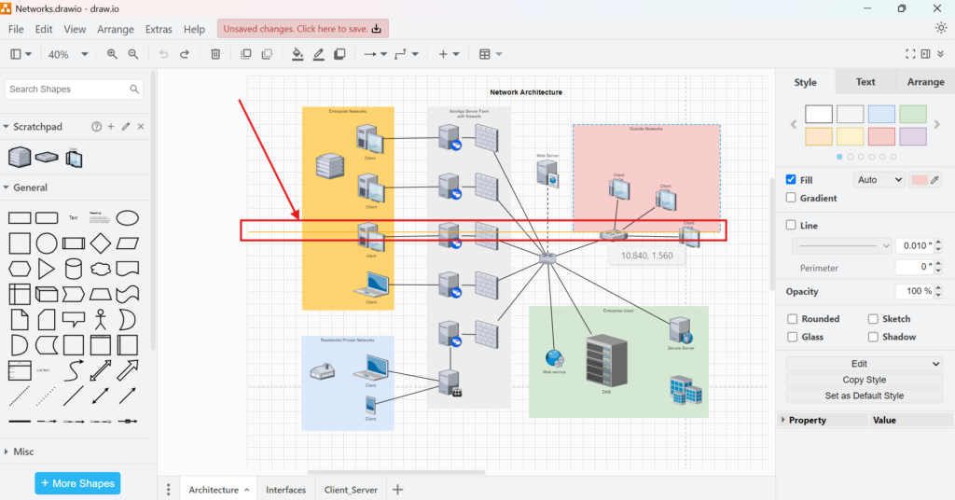The height and width of the screenshot is (500, 955).
Task: Open the Auto fill style dropdown
Action: coord(879,180)
